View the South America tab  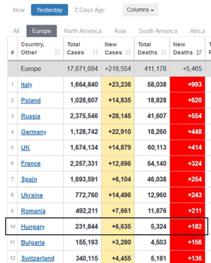(x=157, y=31)
